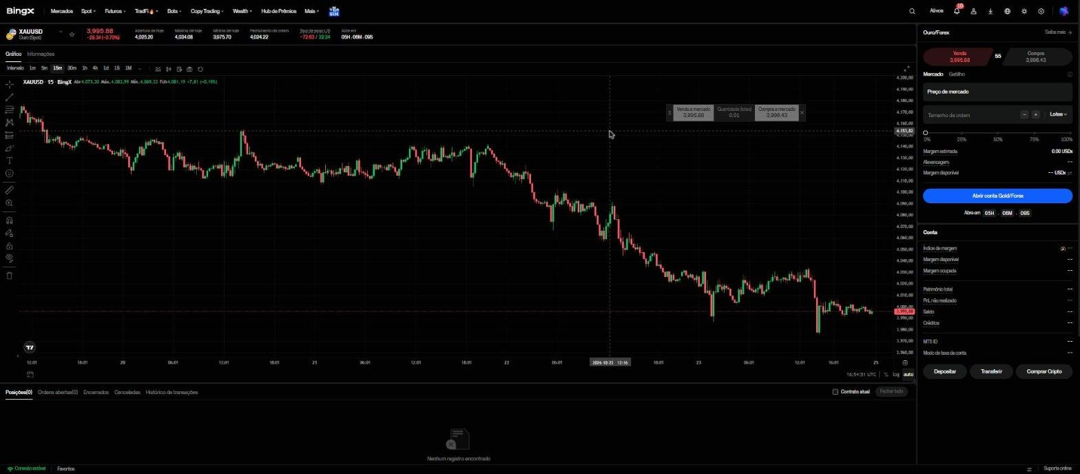Select the red Venda 3,995.88 button
Viewport: 1080px width, 474px height.
tap(959, 56)
